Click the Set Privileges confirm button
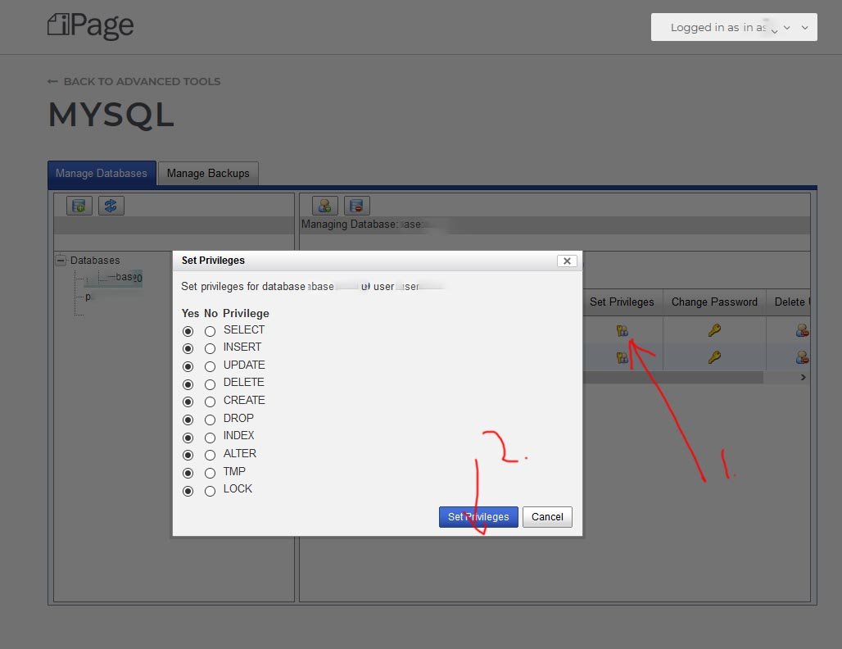Viewport: 842px width, 649px height. (478, 517)
